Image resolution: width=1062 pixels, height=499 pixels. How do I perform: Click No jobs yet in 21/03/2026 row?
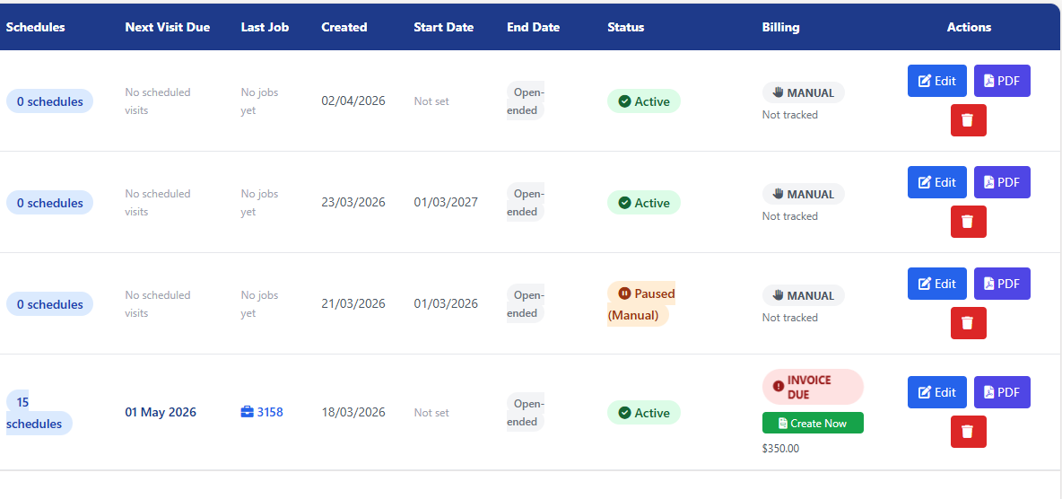[259, 303]
